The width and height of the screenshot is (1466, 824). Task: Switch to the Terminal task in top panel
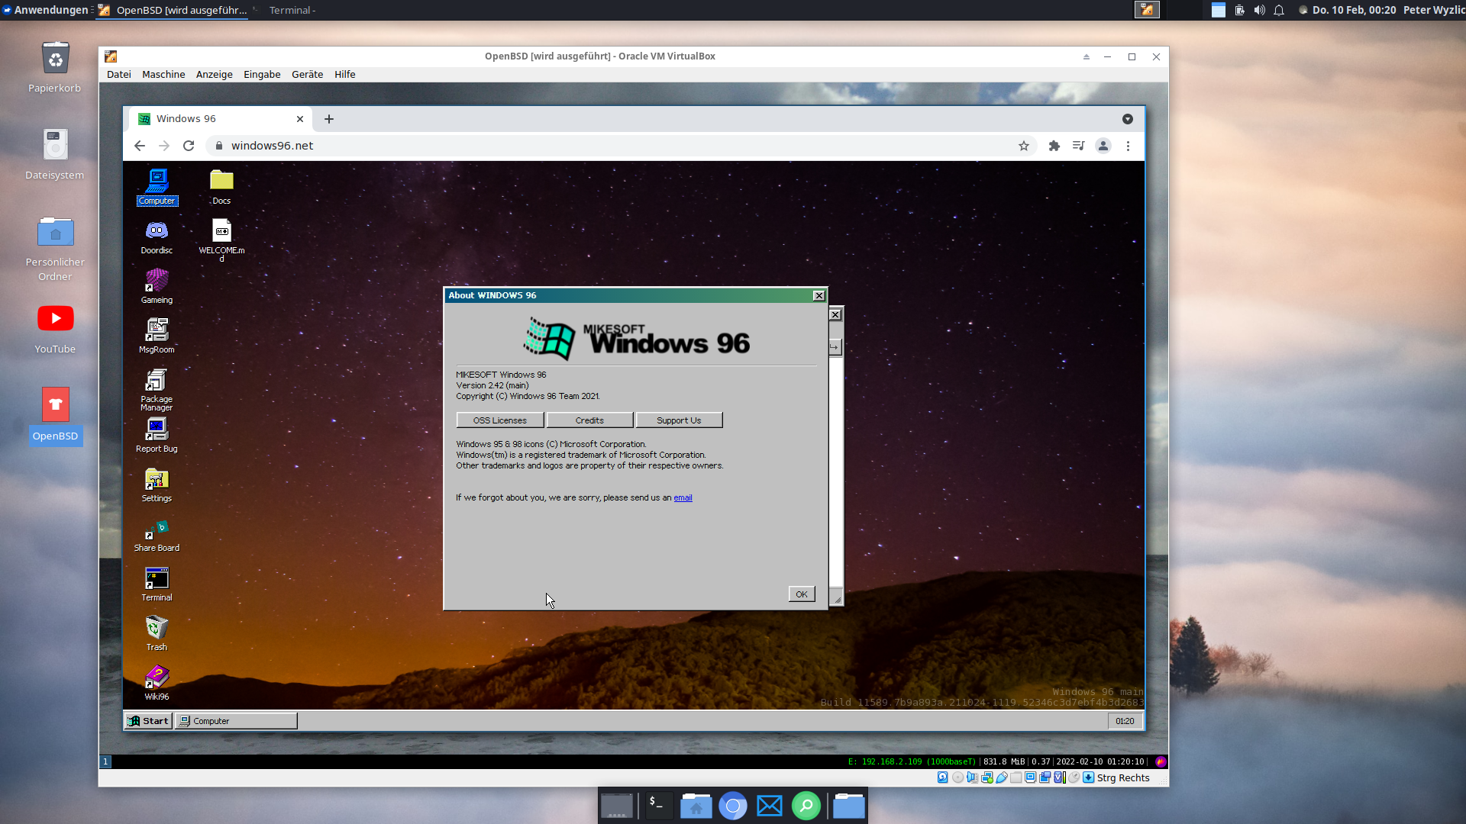click(x=290, y=10)
